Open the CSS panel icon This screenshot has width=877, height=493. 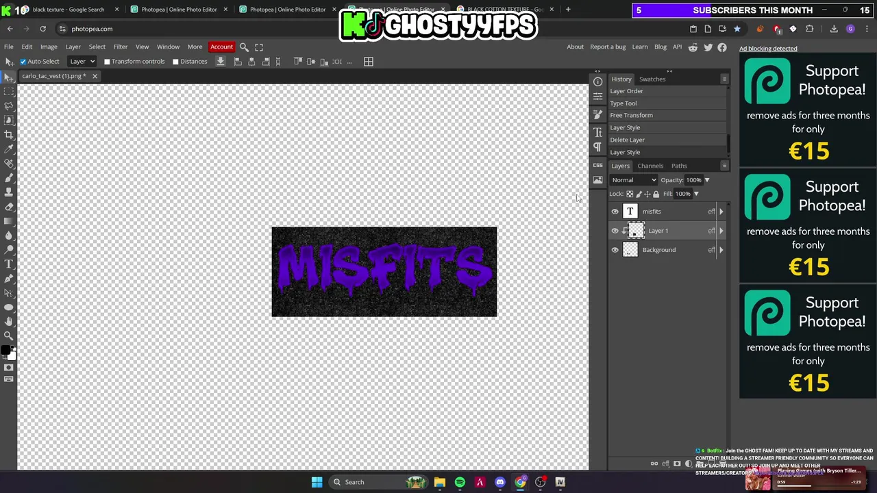(597, 165)
